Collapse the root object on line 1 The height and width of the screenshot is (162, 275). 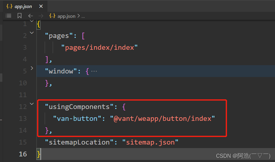point(32,21)
